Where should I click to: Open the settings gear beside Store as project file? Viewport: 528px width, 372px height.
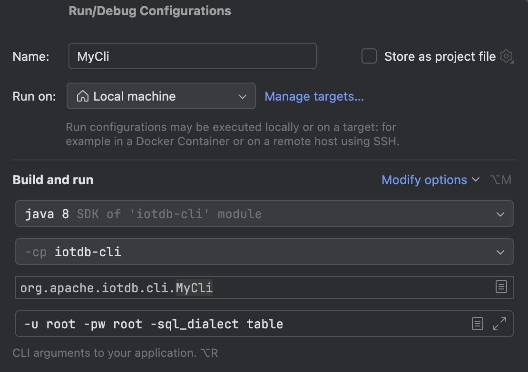coord(507,56)
